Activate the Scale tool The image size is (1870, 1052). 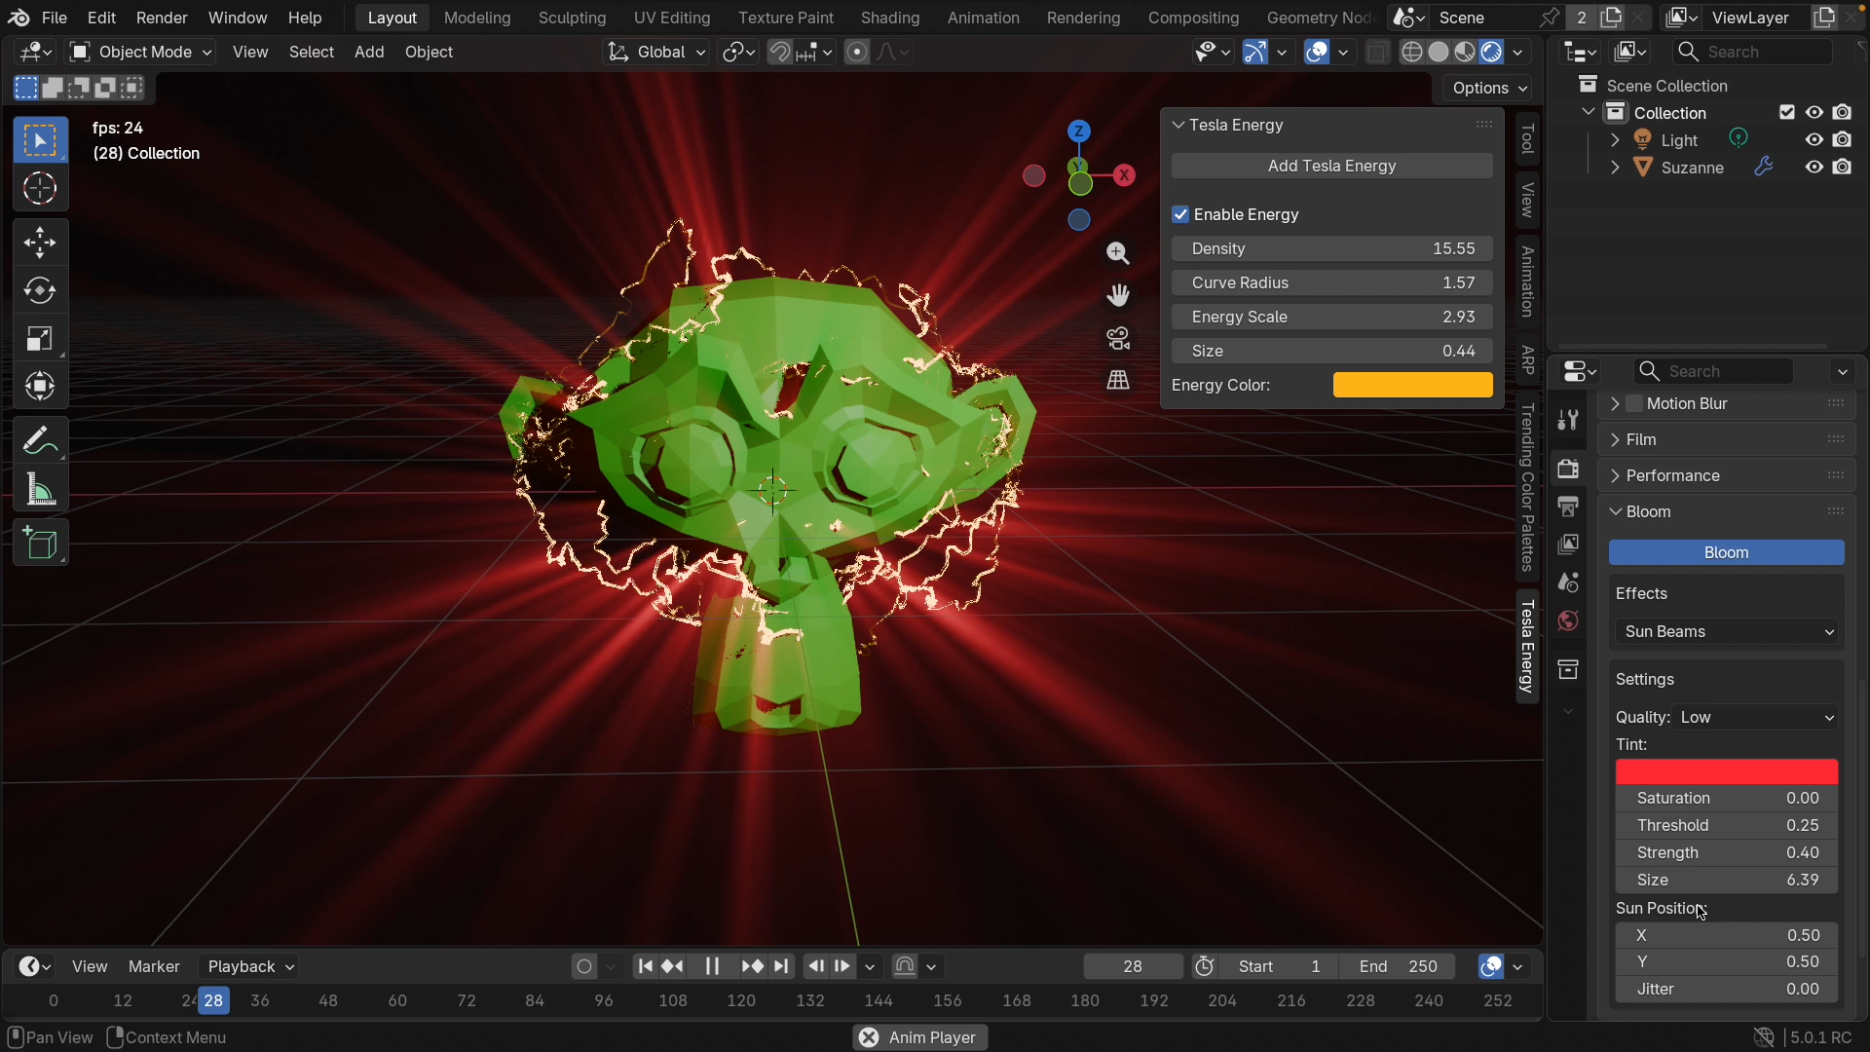click(40, 338)
